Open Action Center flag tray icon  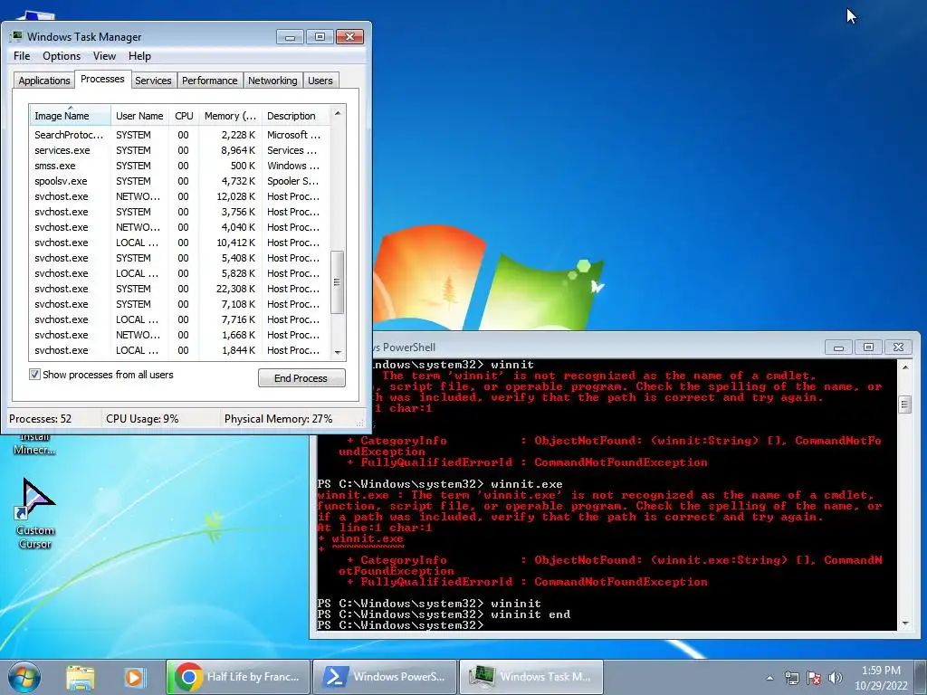[x=814, y=678]
